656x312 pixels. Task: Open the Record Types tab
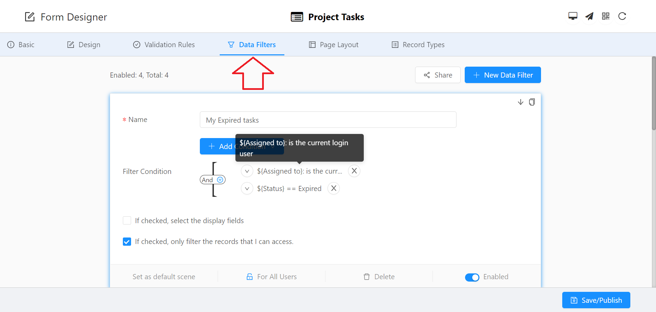[418, 44]
